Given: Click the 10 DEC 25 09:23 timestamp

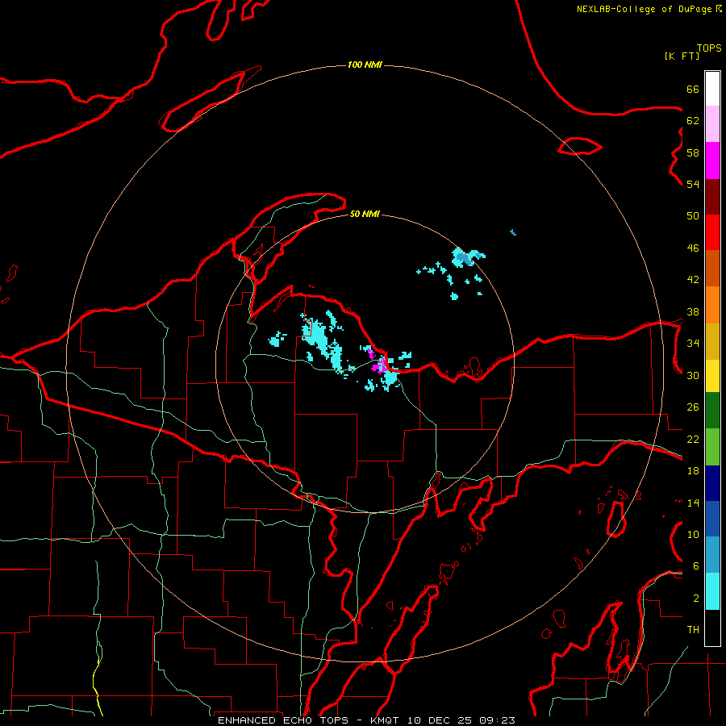Looking at the screenshot, I should click(461, 720).
